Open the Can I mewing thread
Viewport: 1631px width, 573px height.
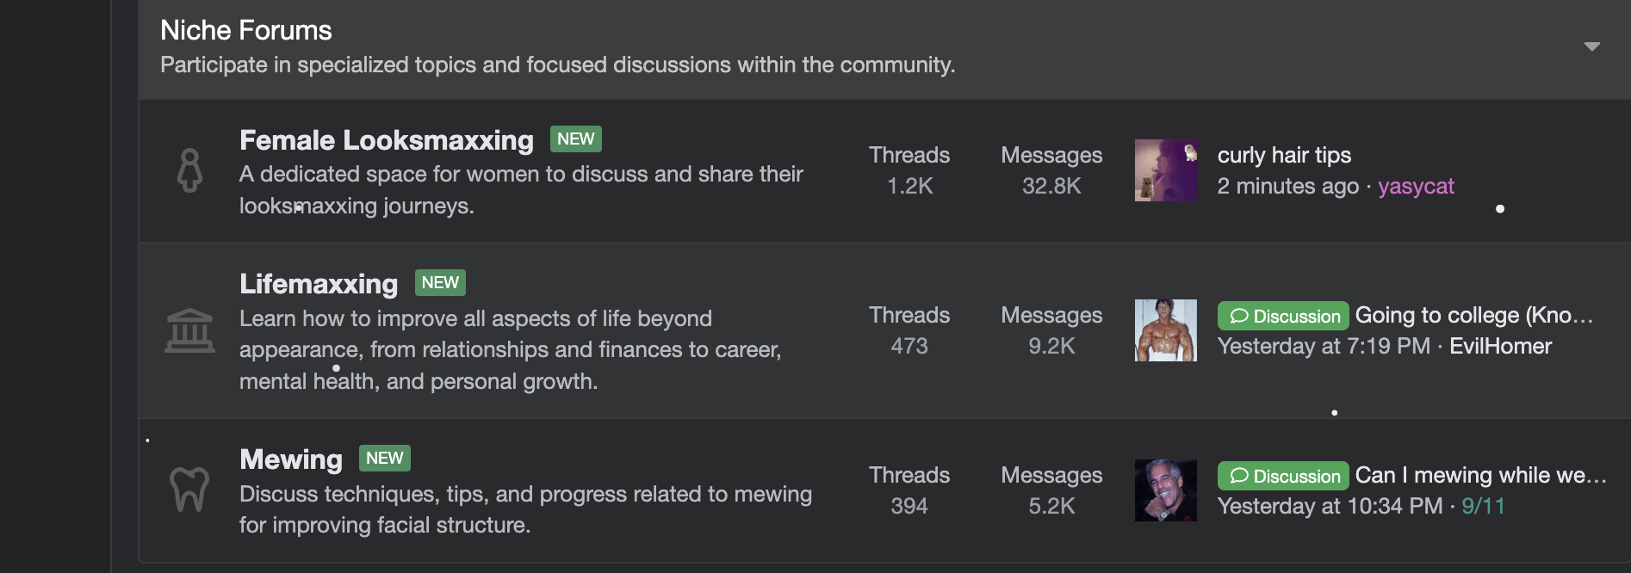(x=1480, y=476)
